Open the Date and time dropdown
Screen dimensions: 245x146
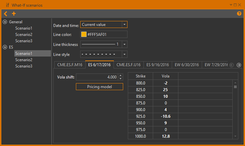click(x=124, y=25)
